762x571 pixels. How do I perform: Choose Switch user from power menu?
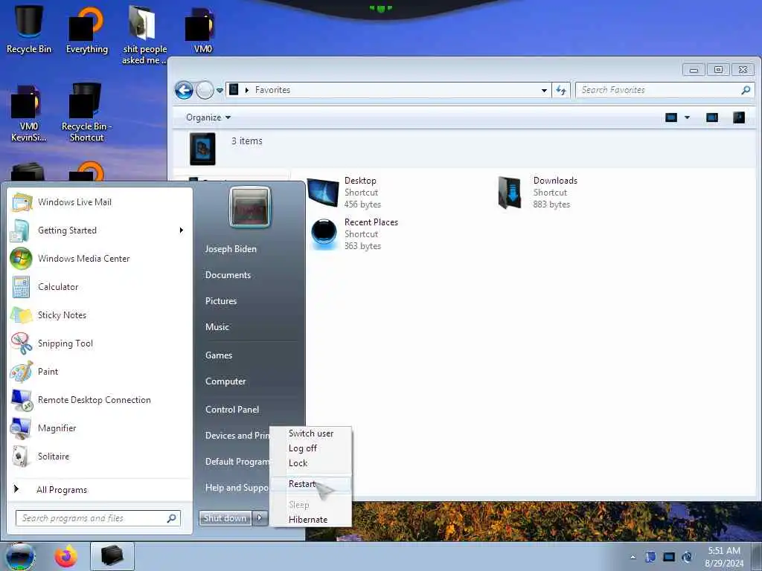point(311,433)
